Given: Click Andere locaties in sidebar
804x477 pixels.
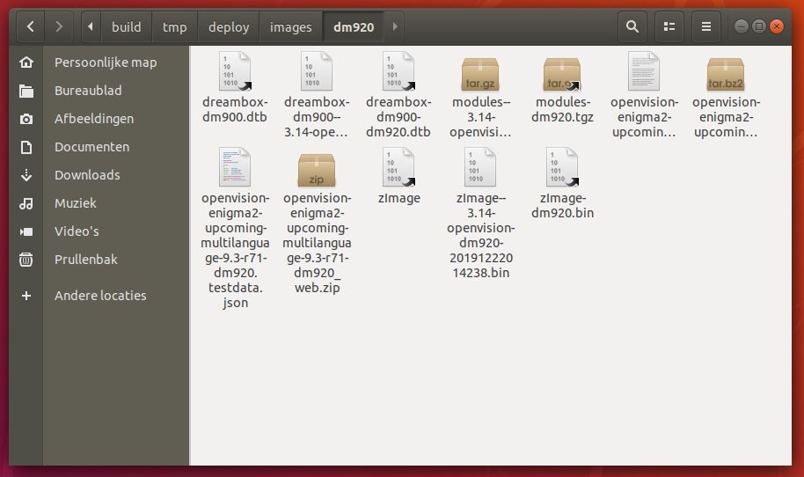Looking at the screenshot, I should [x=100, y=296].
